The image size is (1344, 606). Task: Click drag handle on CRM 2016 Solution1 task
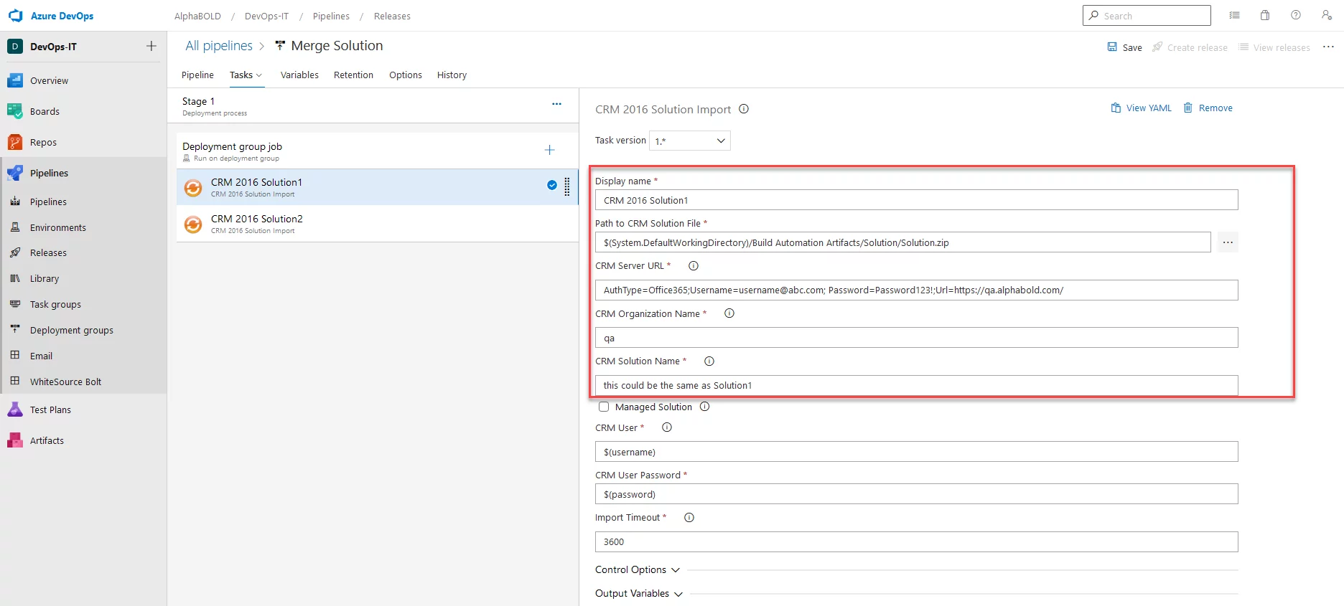point(567,186)
